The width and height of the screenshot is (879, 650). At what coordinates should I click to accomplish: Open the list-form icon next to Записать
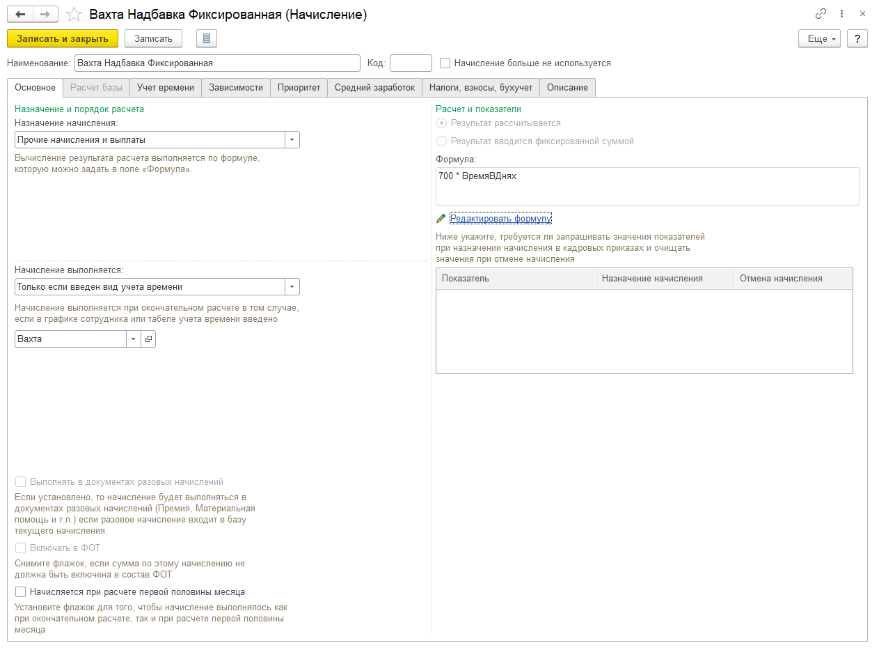pyautogui.click(x=207, y=38)
